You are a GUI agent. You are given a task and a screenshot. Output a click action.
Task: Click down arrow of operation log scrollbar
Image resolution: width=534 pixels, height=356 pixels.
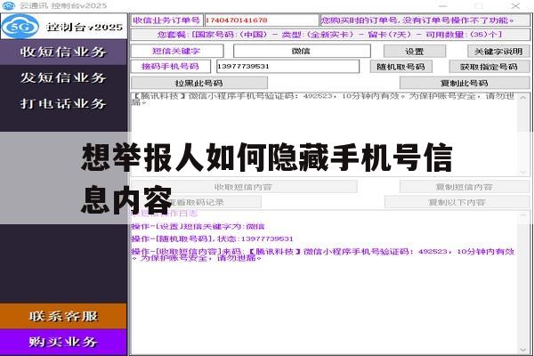[523, 350]
